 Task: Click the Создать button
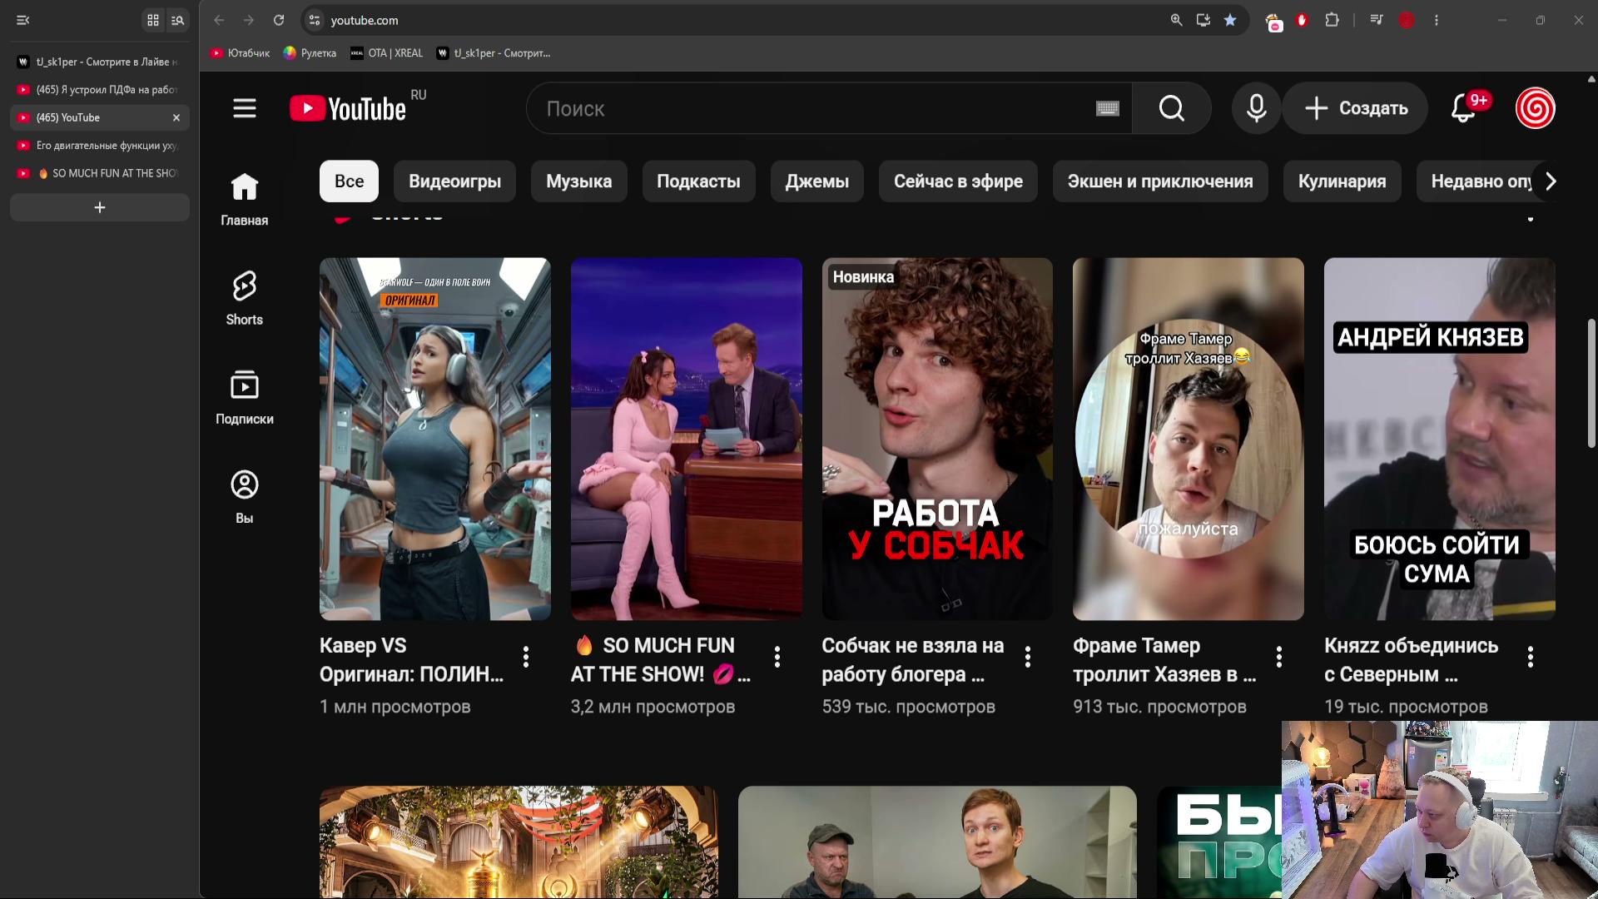[1356, 108]
